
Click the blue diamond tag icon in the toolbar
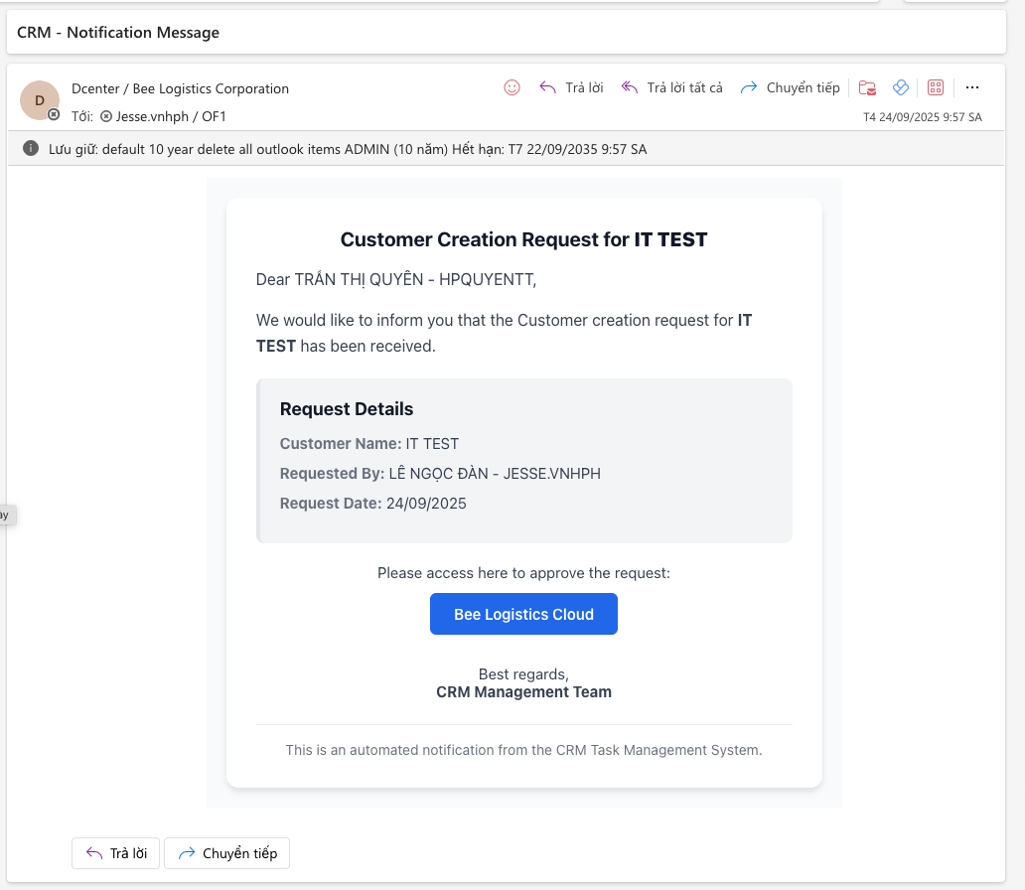tap(900, 87)
